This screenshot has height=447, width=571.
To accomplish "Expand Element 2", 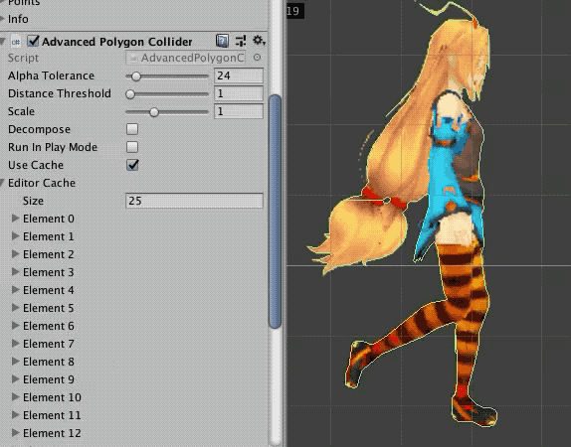I will click(15, 254).
